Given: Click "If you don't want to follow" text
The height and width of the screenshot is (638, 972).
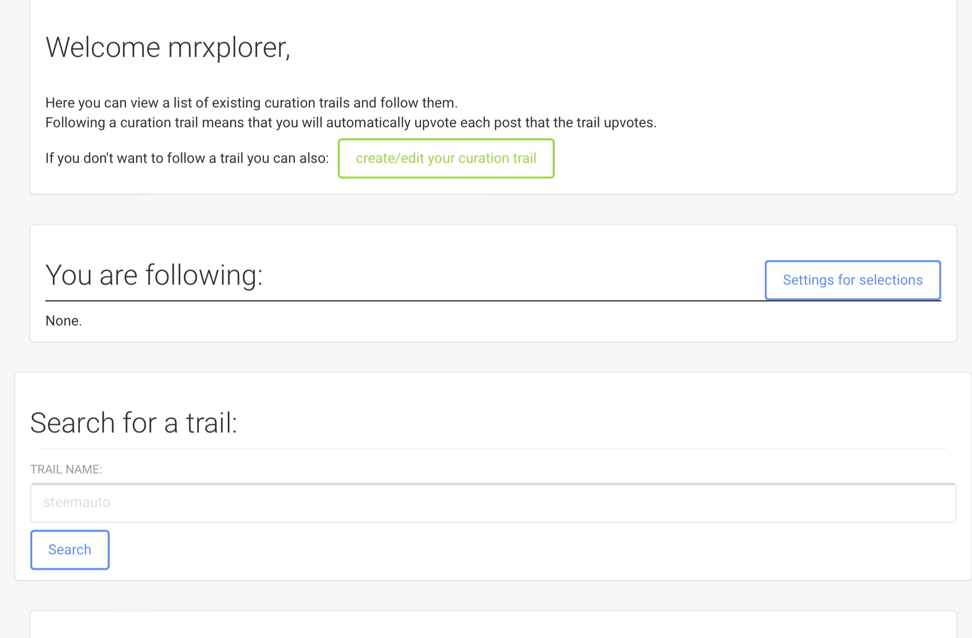Looking at the screenshot, I should pos(187,158).
